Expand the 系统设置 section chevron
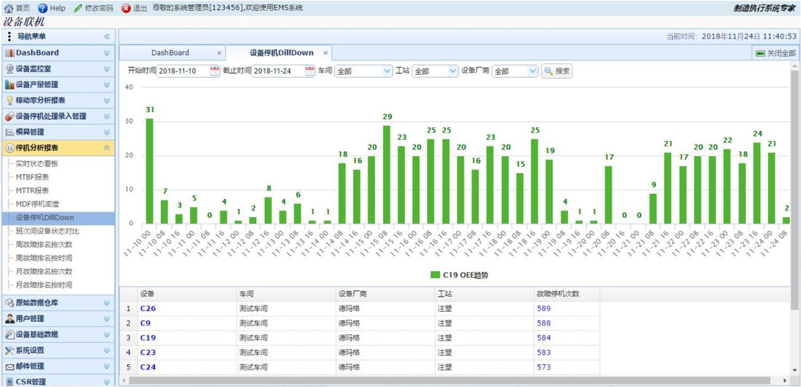 (107, 351)
